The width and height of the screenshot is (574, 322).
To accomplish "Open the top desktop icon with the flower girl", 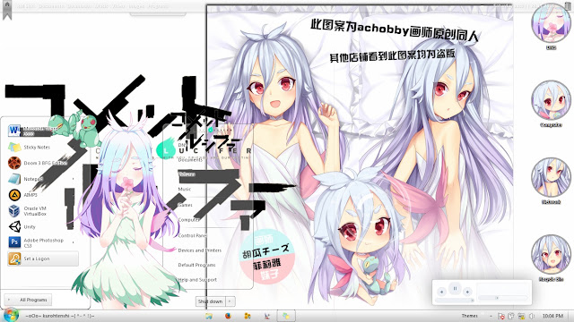I will (551, 26).
